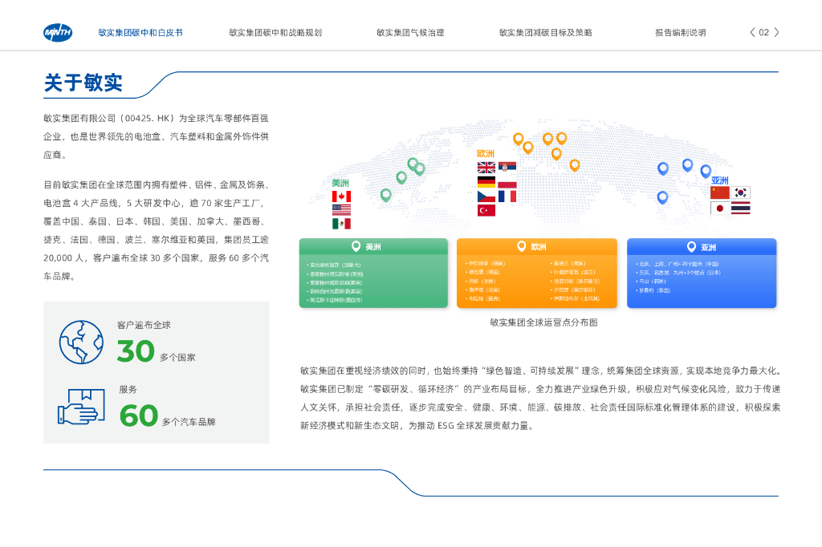Click the Germany flag under 欧洲
822x547 pixels.
coord(486,182)
